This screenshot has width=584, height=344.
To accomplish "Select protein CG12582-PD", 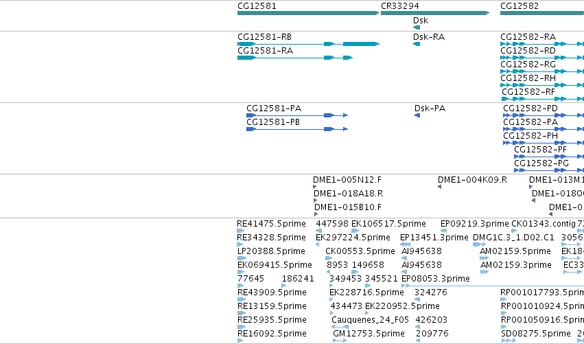I will pos(530,108).
